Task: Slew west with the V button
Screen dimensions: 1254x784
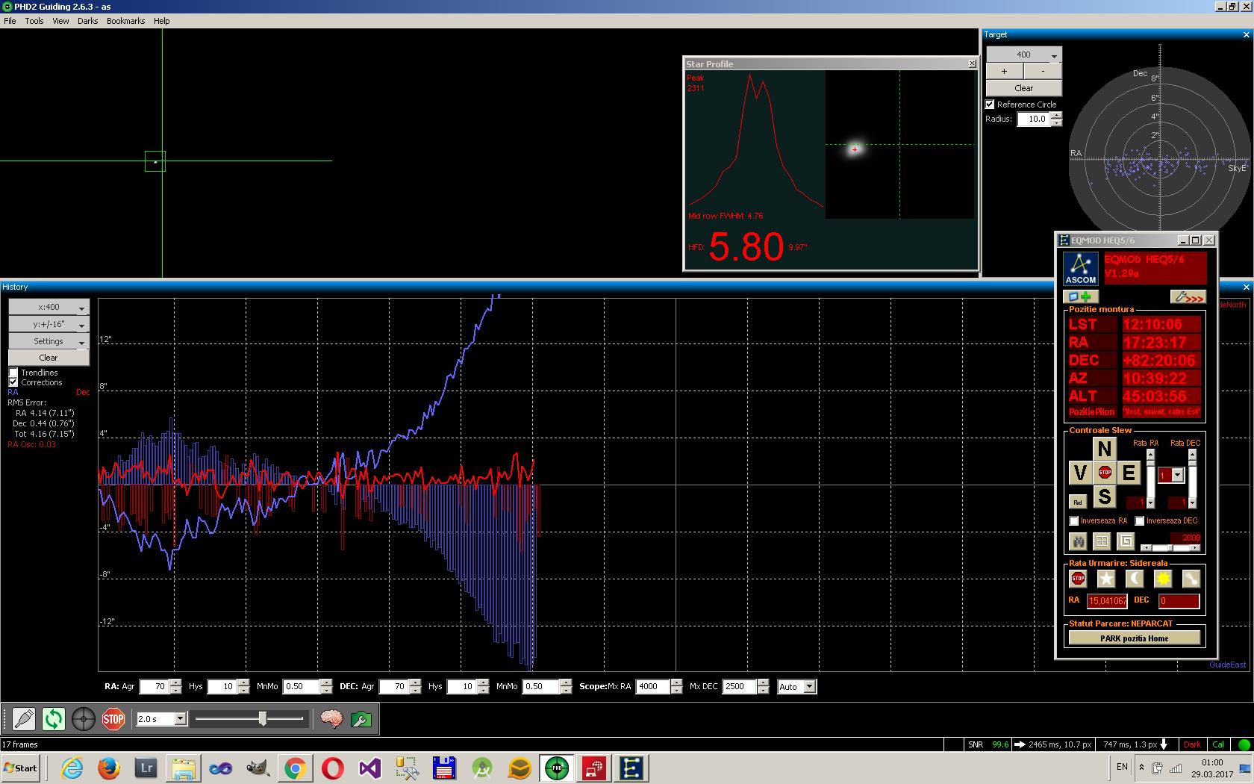Action: click(x=1079, y=472)
